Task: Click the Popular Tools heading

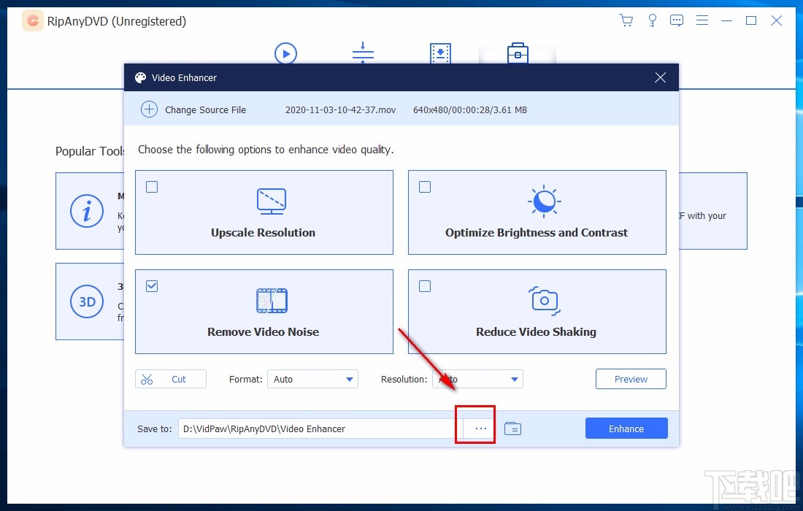Action: click(x=90, y=151)
